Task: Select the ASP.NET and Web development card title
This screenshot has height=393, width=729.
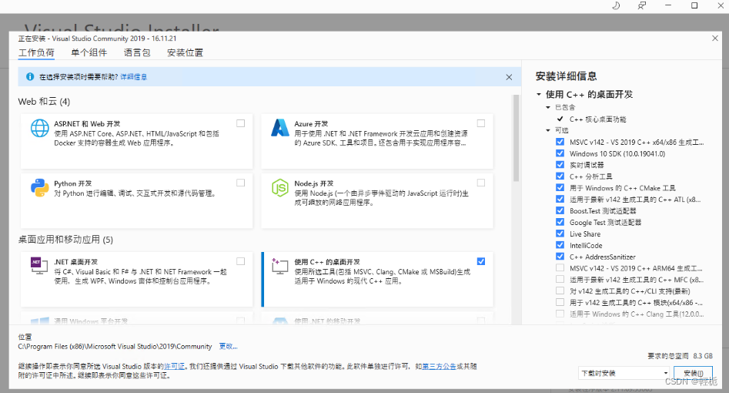Action: pos(87,124)
